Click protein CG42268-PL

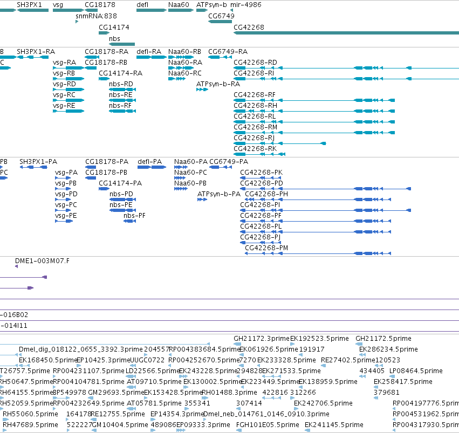pos(261,226)
